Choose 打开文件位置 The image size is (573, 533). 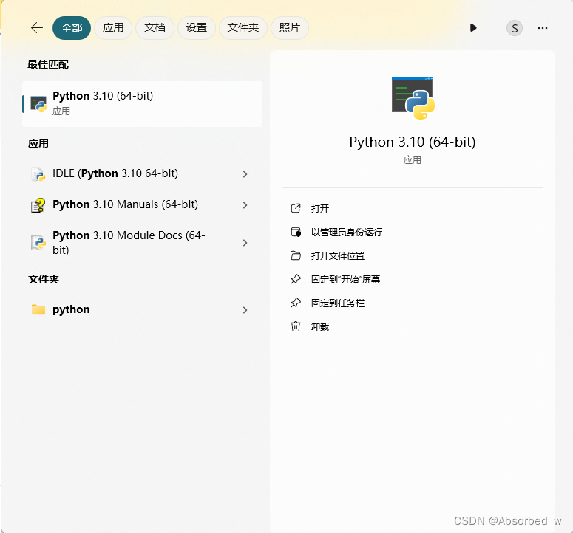(x=338, y=256)
